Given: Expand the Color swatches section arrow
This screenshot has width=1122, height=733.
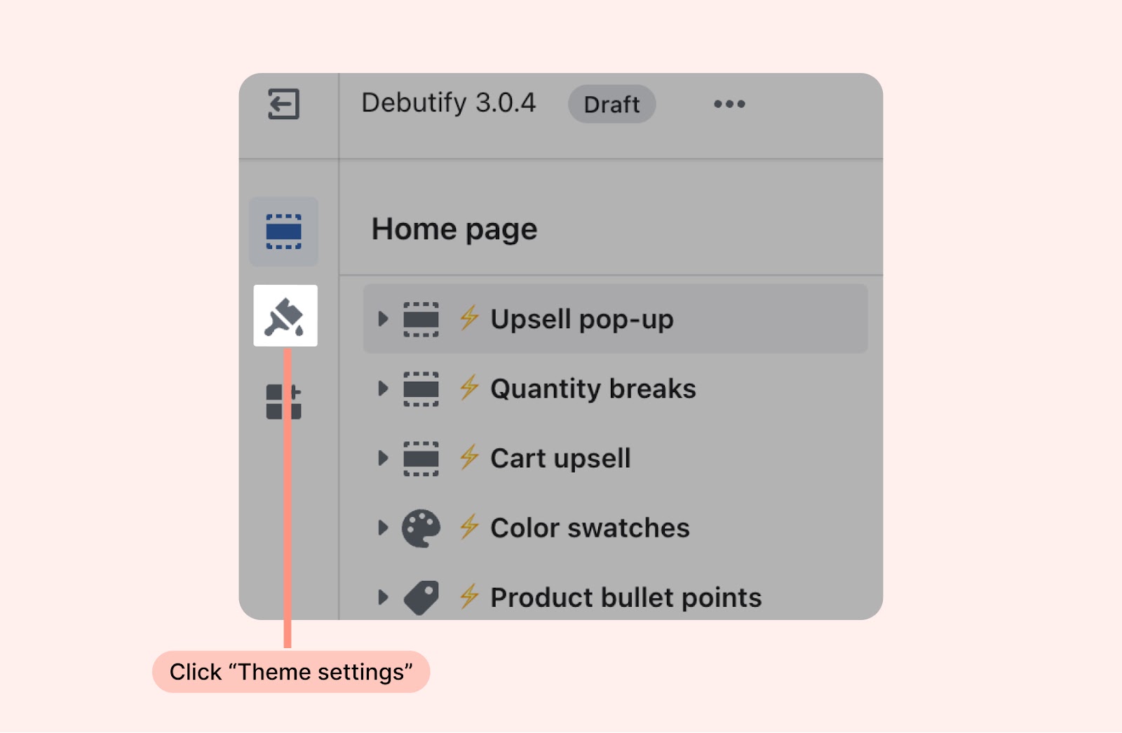Looking at the screenshot, I should coord(383,527).
